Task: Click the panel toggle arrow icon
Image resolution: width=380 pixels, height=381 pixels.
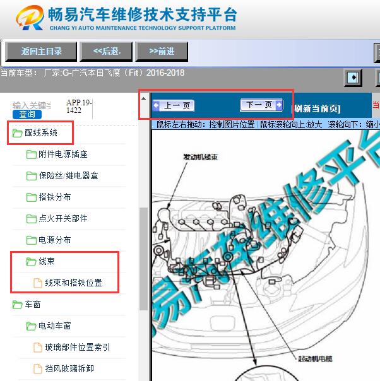Action: (x=353, y=78)
